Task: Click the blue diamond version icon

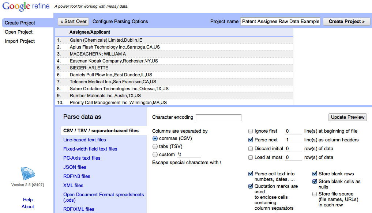Action: (28, 174)
